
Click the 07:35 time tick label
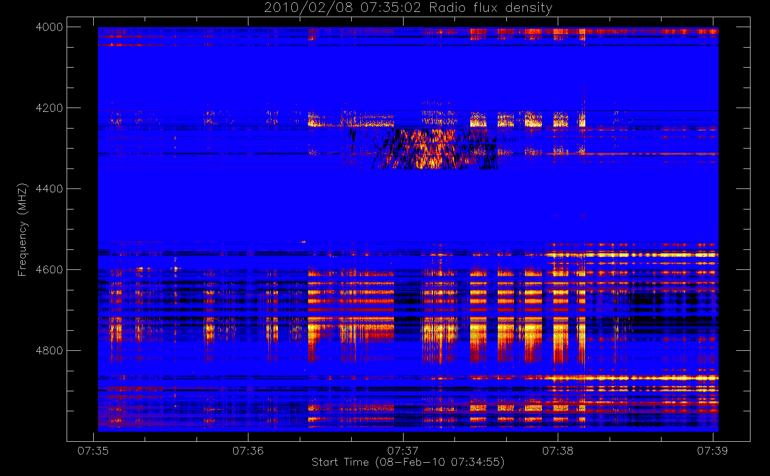[93, 451]
